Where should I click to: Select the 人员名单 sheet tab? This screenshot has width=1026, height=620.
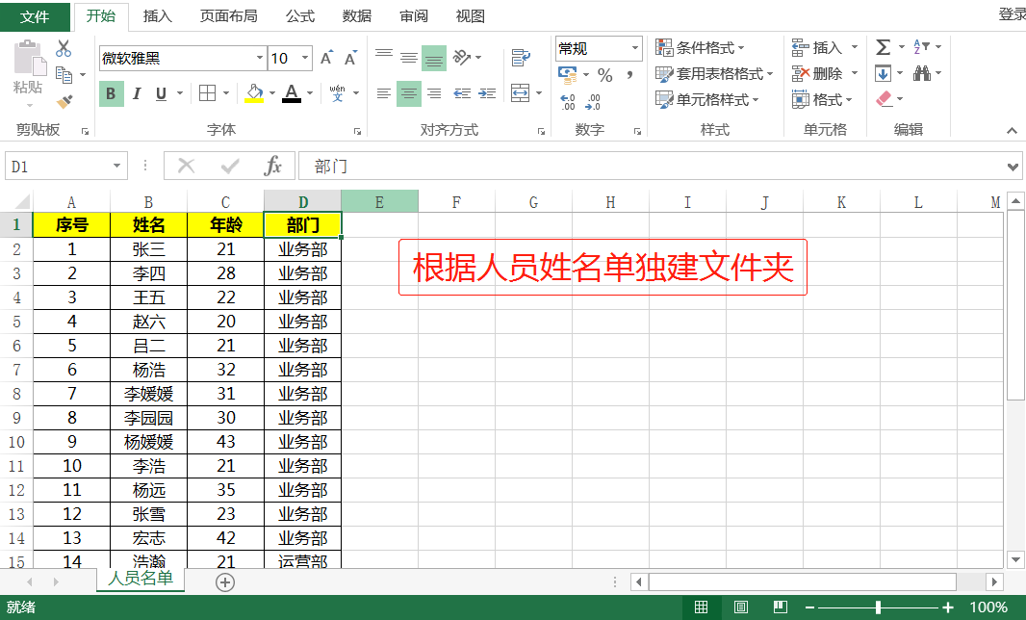[141, 578]
